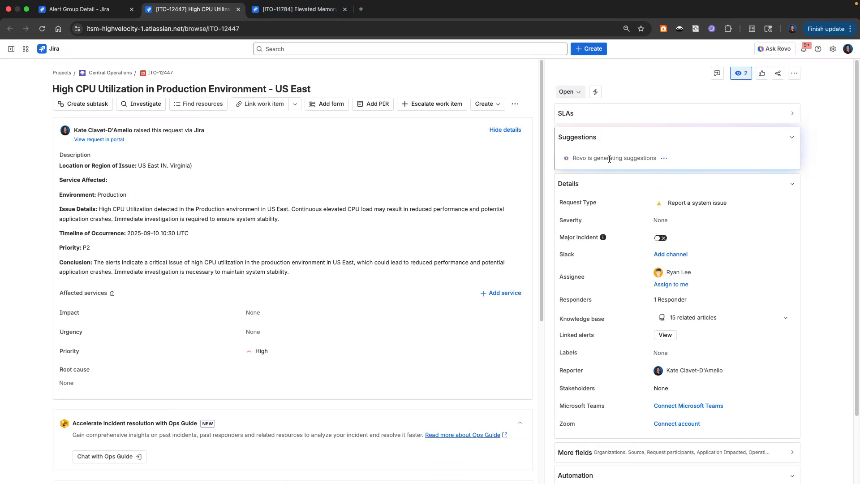Open Chat with Ops Guide
The image size is (860, 484).
tap(109, 456)
